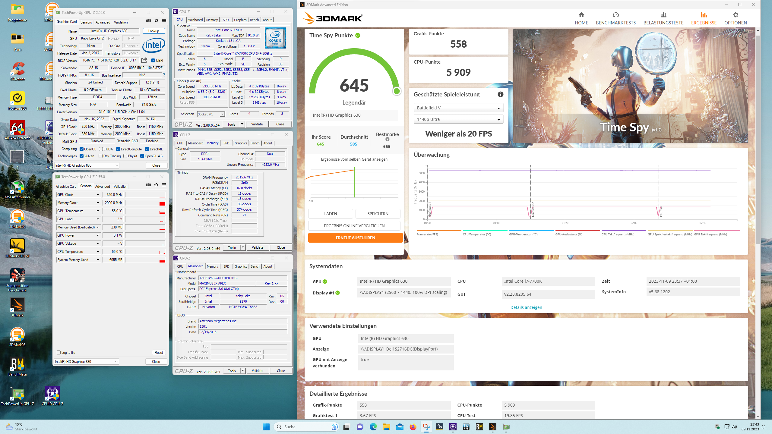Export BIOS share icon in GPU-Z
This screenshot has width=772, height=434.
pyautogui.click(x=144, y=60)
